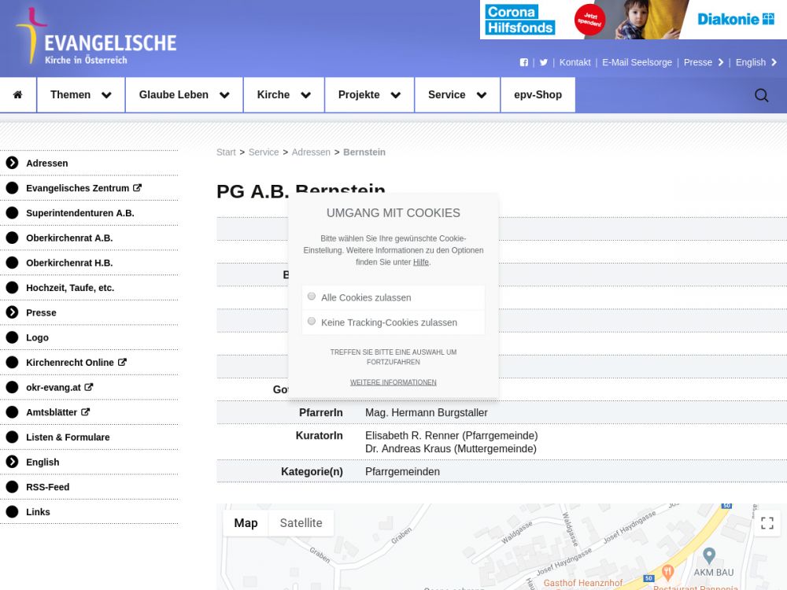787x590 pixels.
Task: Switch map to Satellite view
Action: tap(301, 523)
